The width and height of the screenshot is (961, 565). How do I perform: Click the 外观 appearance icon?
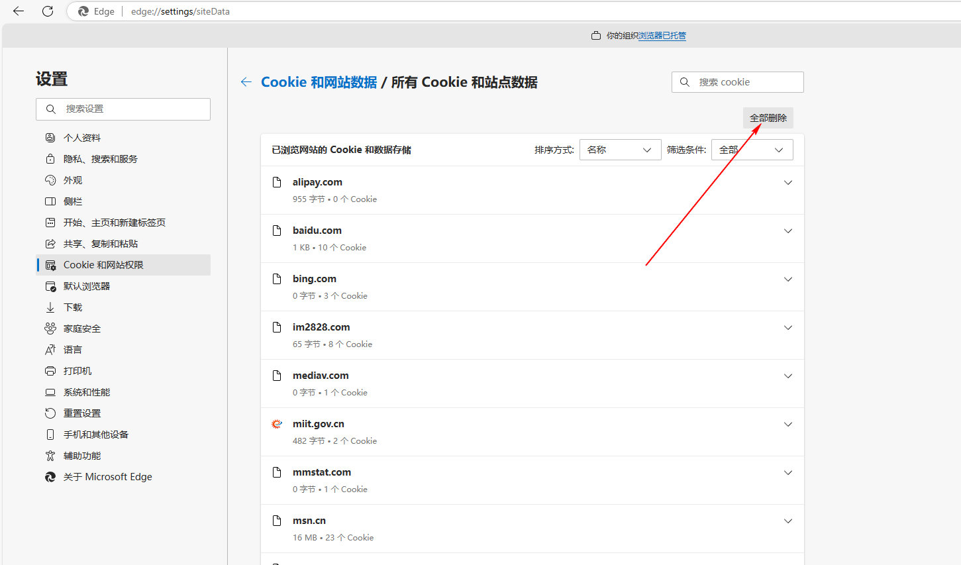pos(50,180)
